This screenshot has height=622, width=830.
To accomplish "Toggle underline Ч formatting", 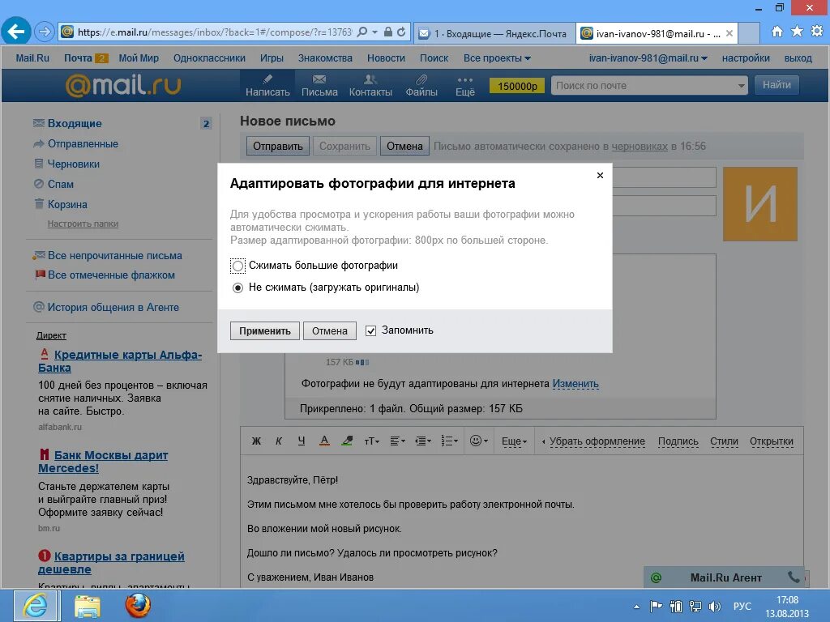I will click(302, 441).
